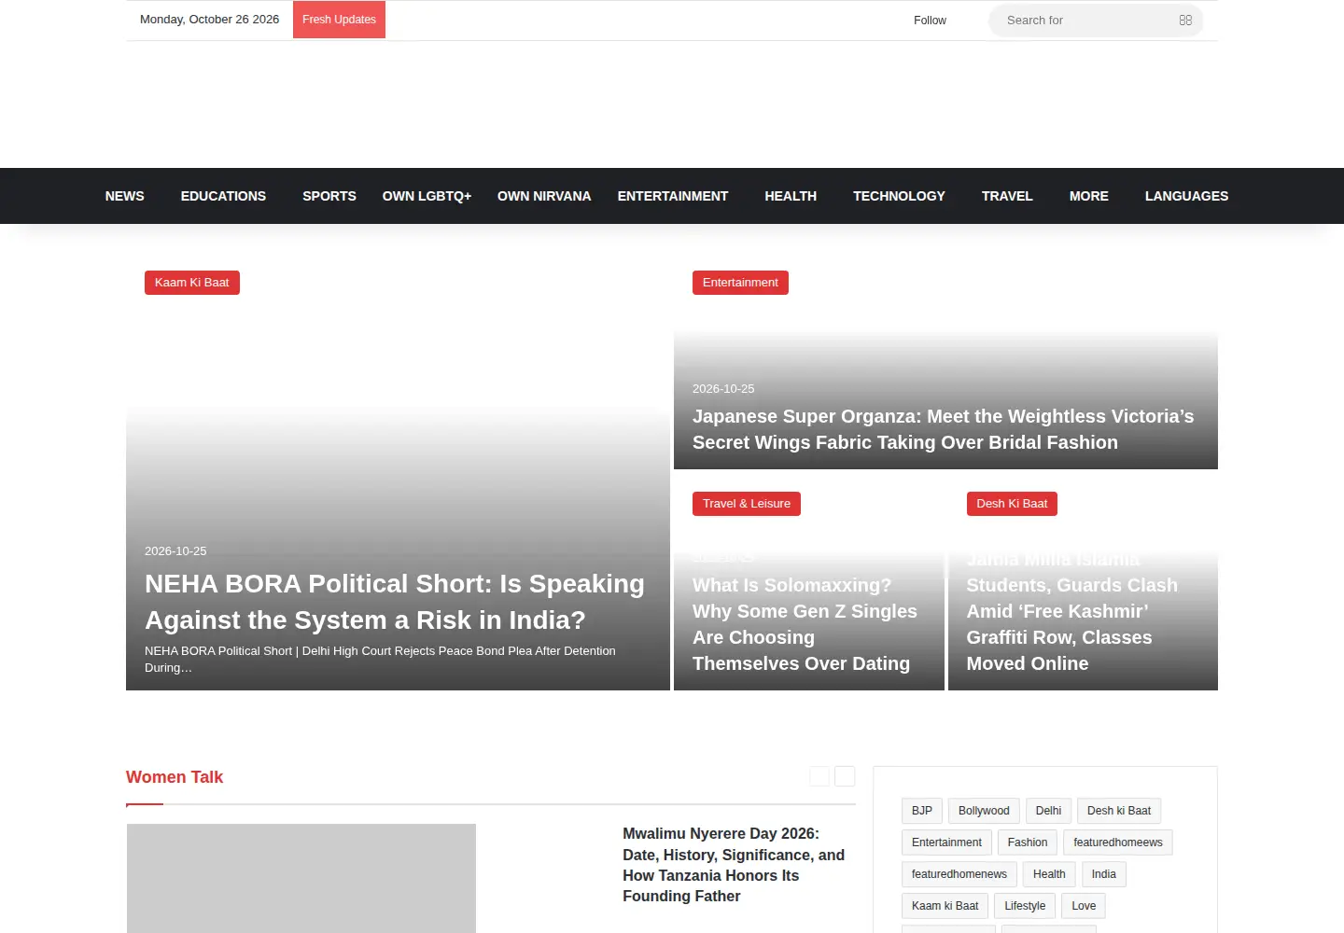Open the Travel & Leisure category badge
The width and height of the screenshot is (1344, 933).
click(x=747, y=504)
